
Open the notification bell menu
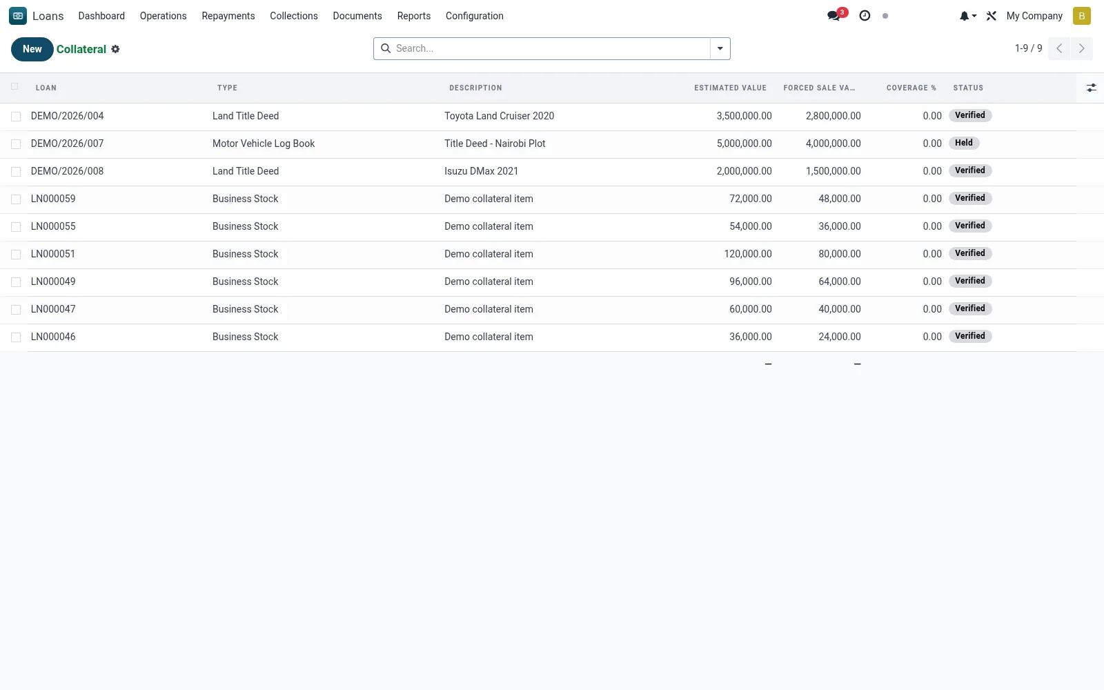click(x=967, y=16)
